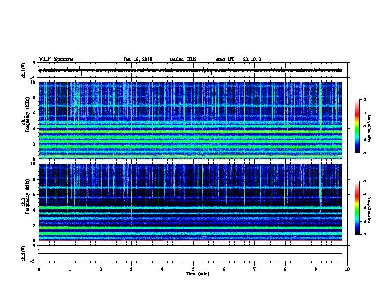Click the ch.1 colorbar log(PSD) units label

tap(370, 128)
